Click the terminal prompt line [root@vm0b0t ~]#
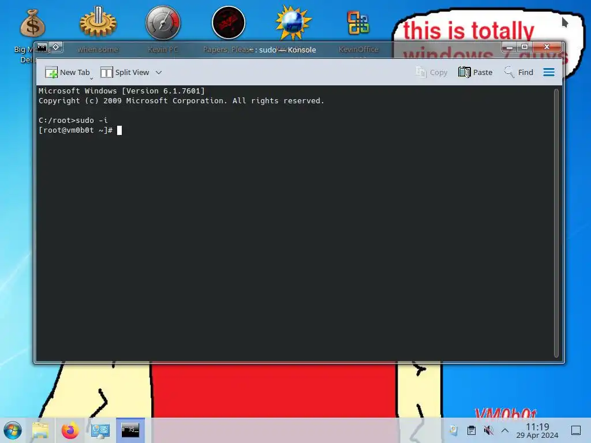The image size is (591, 443). pos(76,130)
